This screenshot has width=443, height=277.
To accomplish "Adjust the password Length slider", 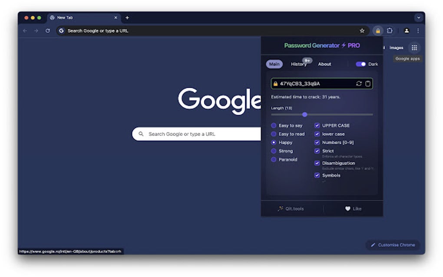I will 304,114.
